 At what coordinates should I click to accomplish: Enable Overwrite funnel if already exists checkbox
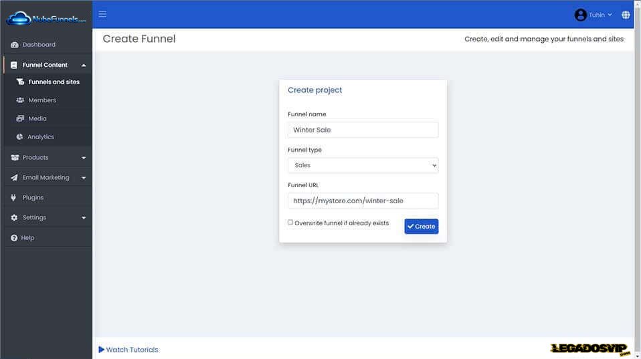click(x=290, y=223)
